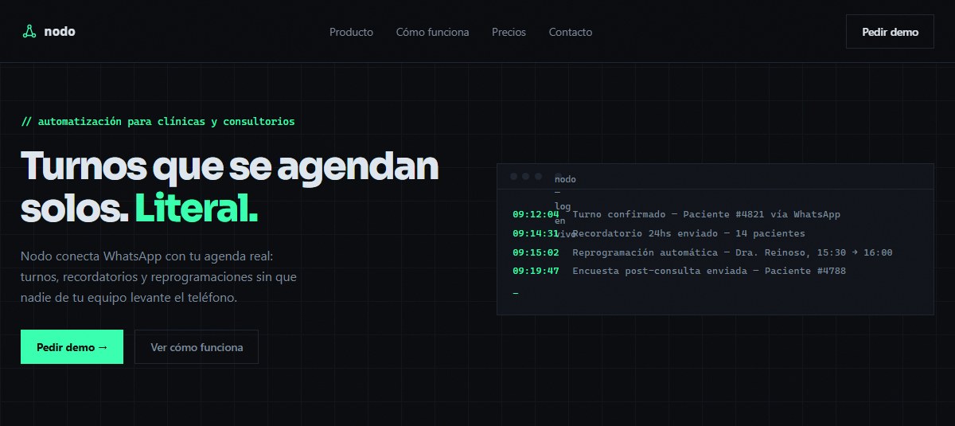Click the green Pedir demo → button
Image resolution: width=955 pixels, height=426 pixels.
click(72, 347)
